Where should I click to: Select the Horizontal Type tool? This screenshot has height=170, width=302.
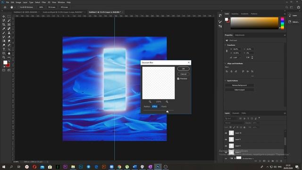[x=4, y=49]
